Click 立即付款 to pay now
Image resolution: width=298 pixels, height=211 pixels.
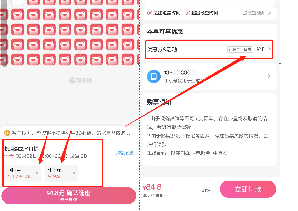pyautogui.click(x=248, y=189)
